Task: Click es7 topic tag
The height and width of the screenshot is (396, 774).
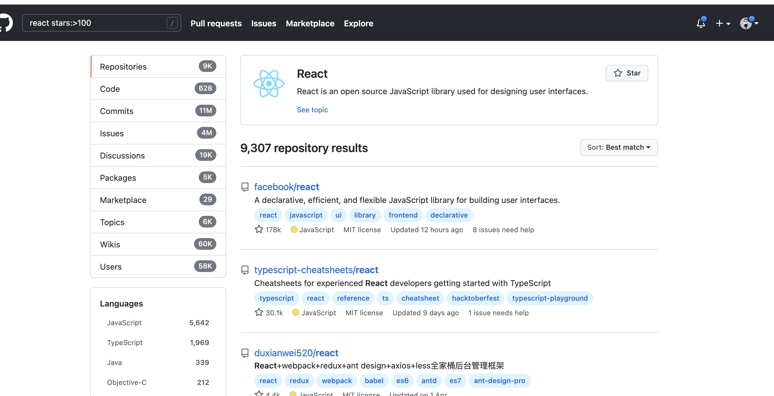Action: point(455,381)
